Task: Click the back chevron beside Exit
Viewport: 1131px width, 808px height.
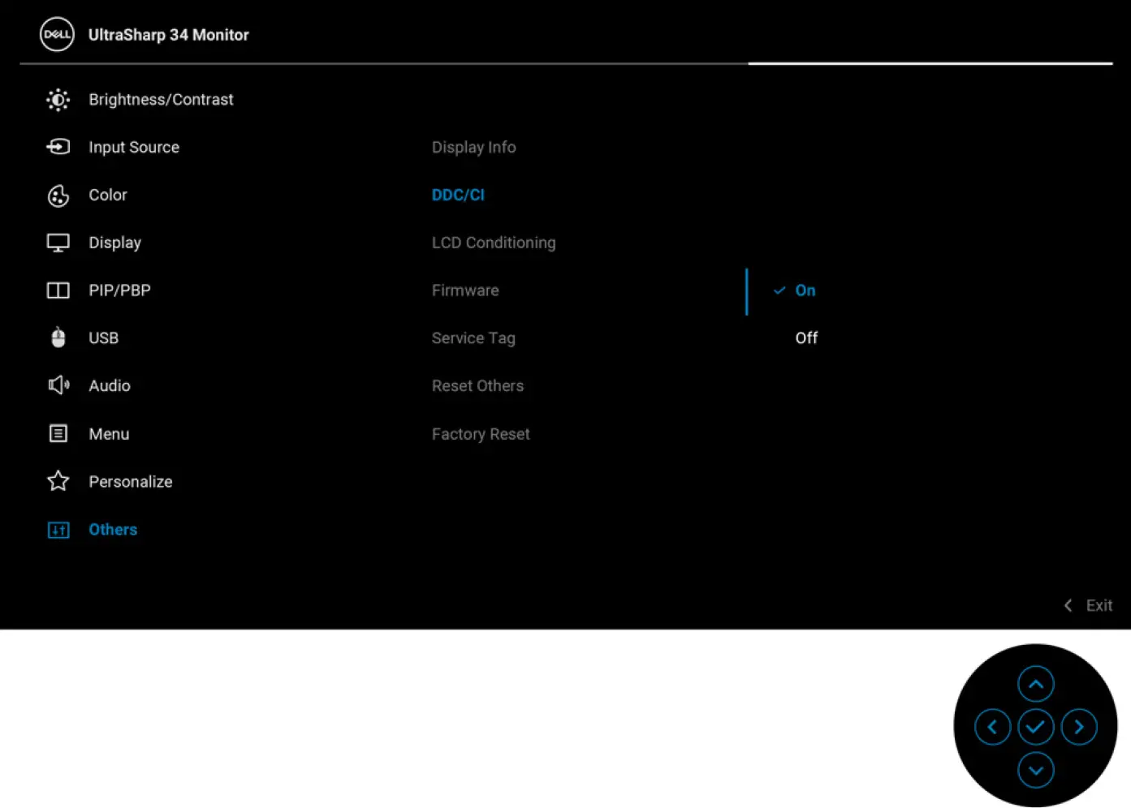Action: click(x=1068, y=605)
